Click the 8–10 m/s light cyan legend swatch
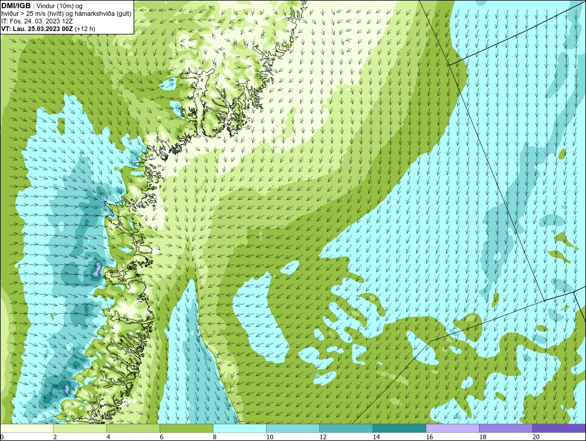586x441 pixels. pos(240,428)
